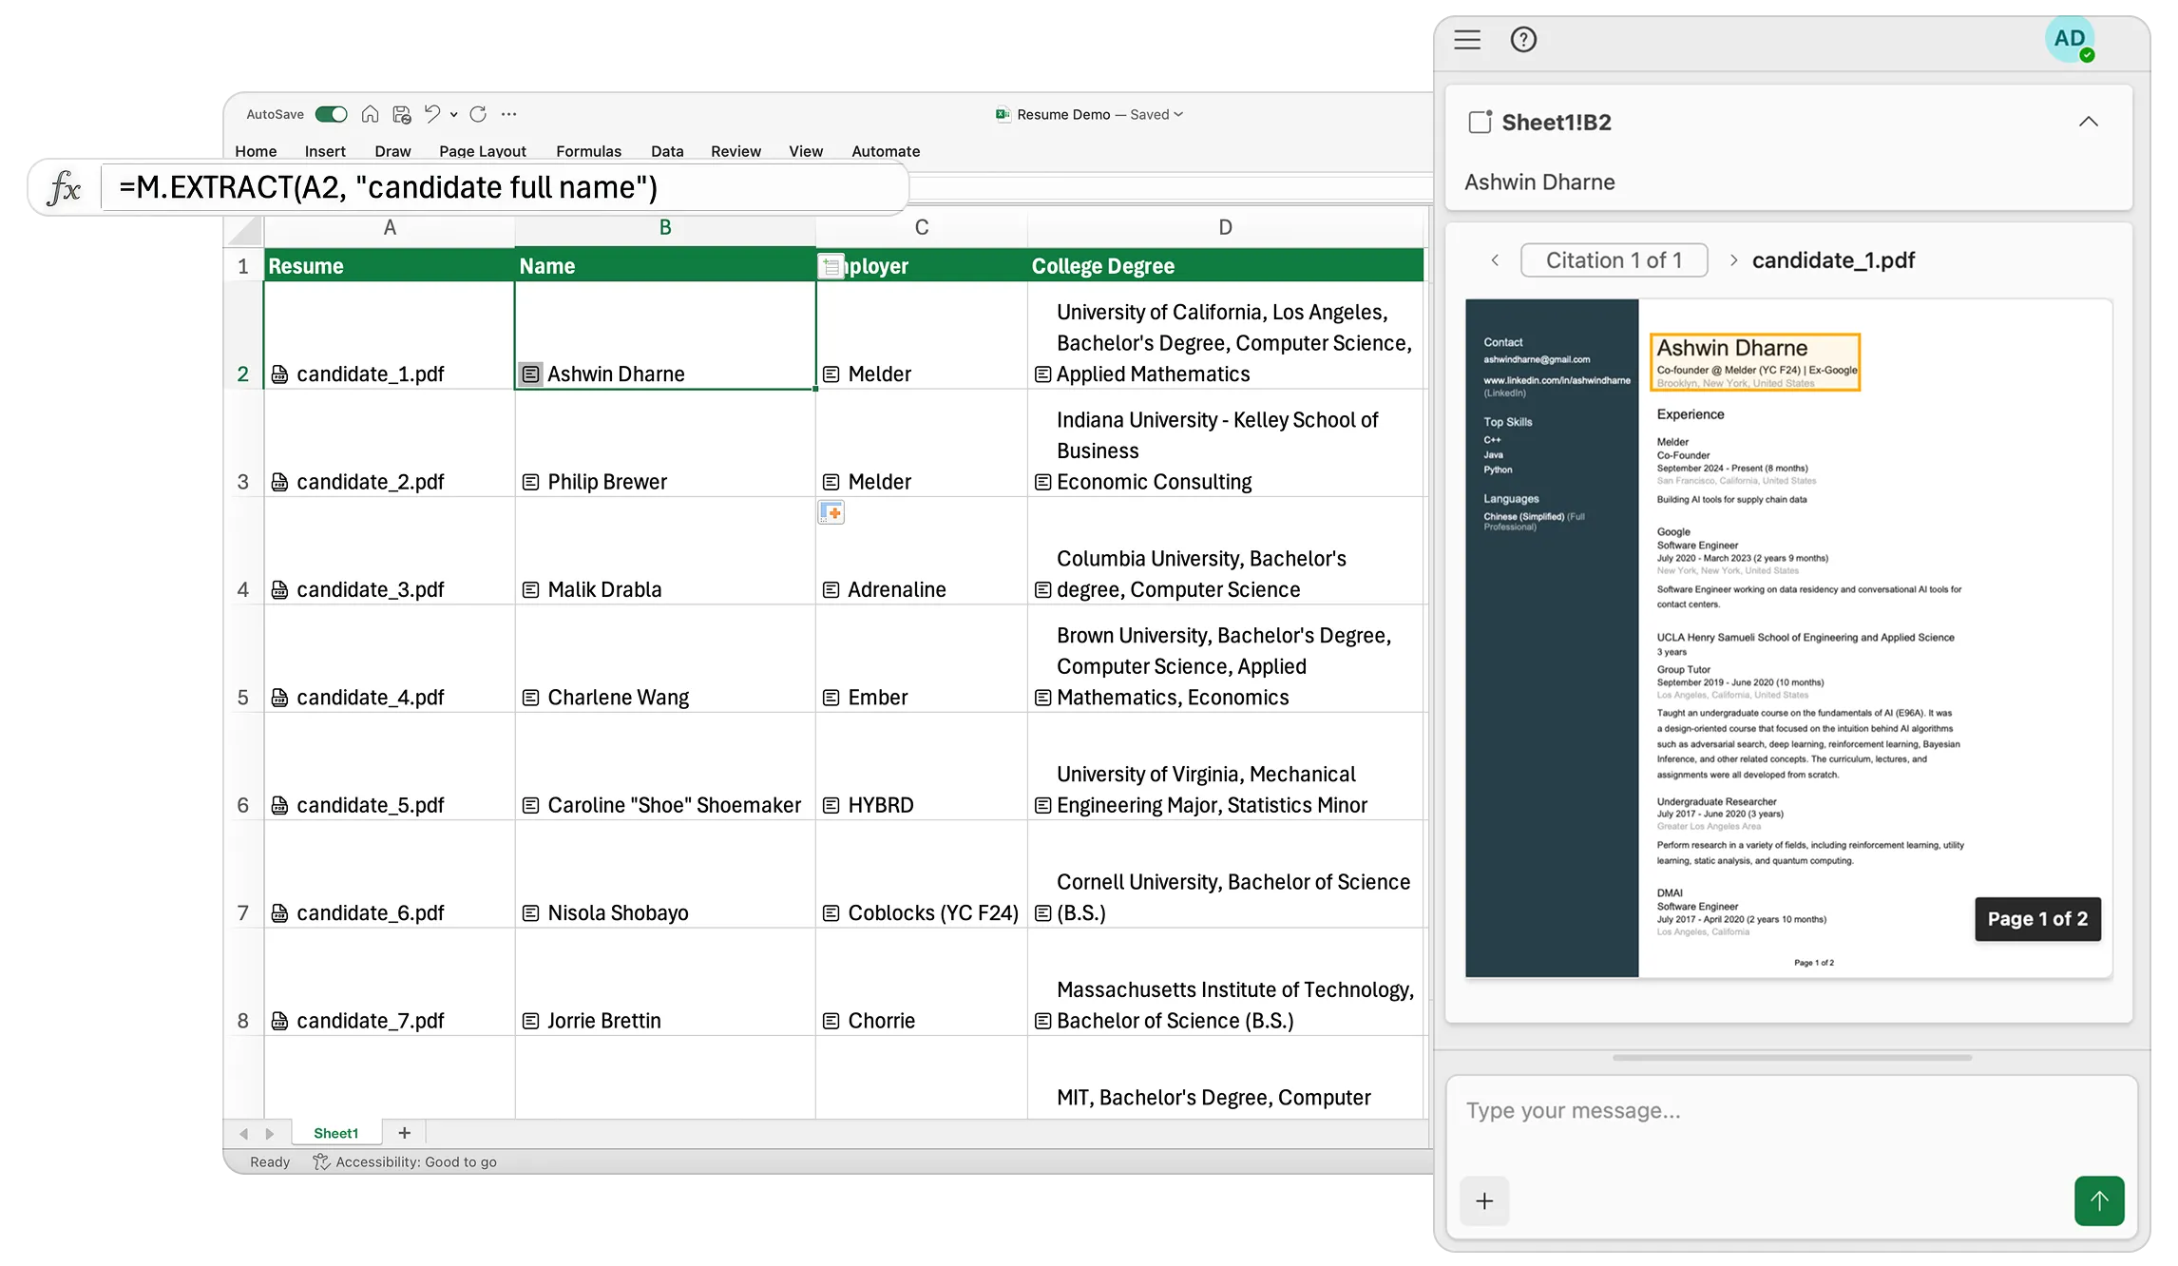Open the Draw ribbon tab
Image resolution: width=2178 pixels, height=1266 pixels.
[392, 151]
